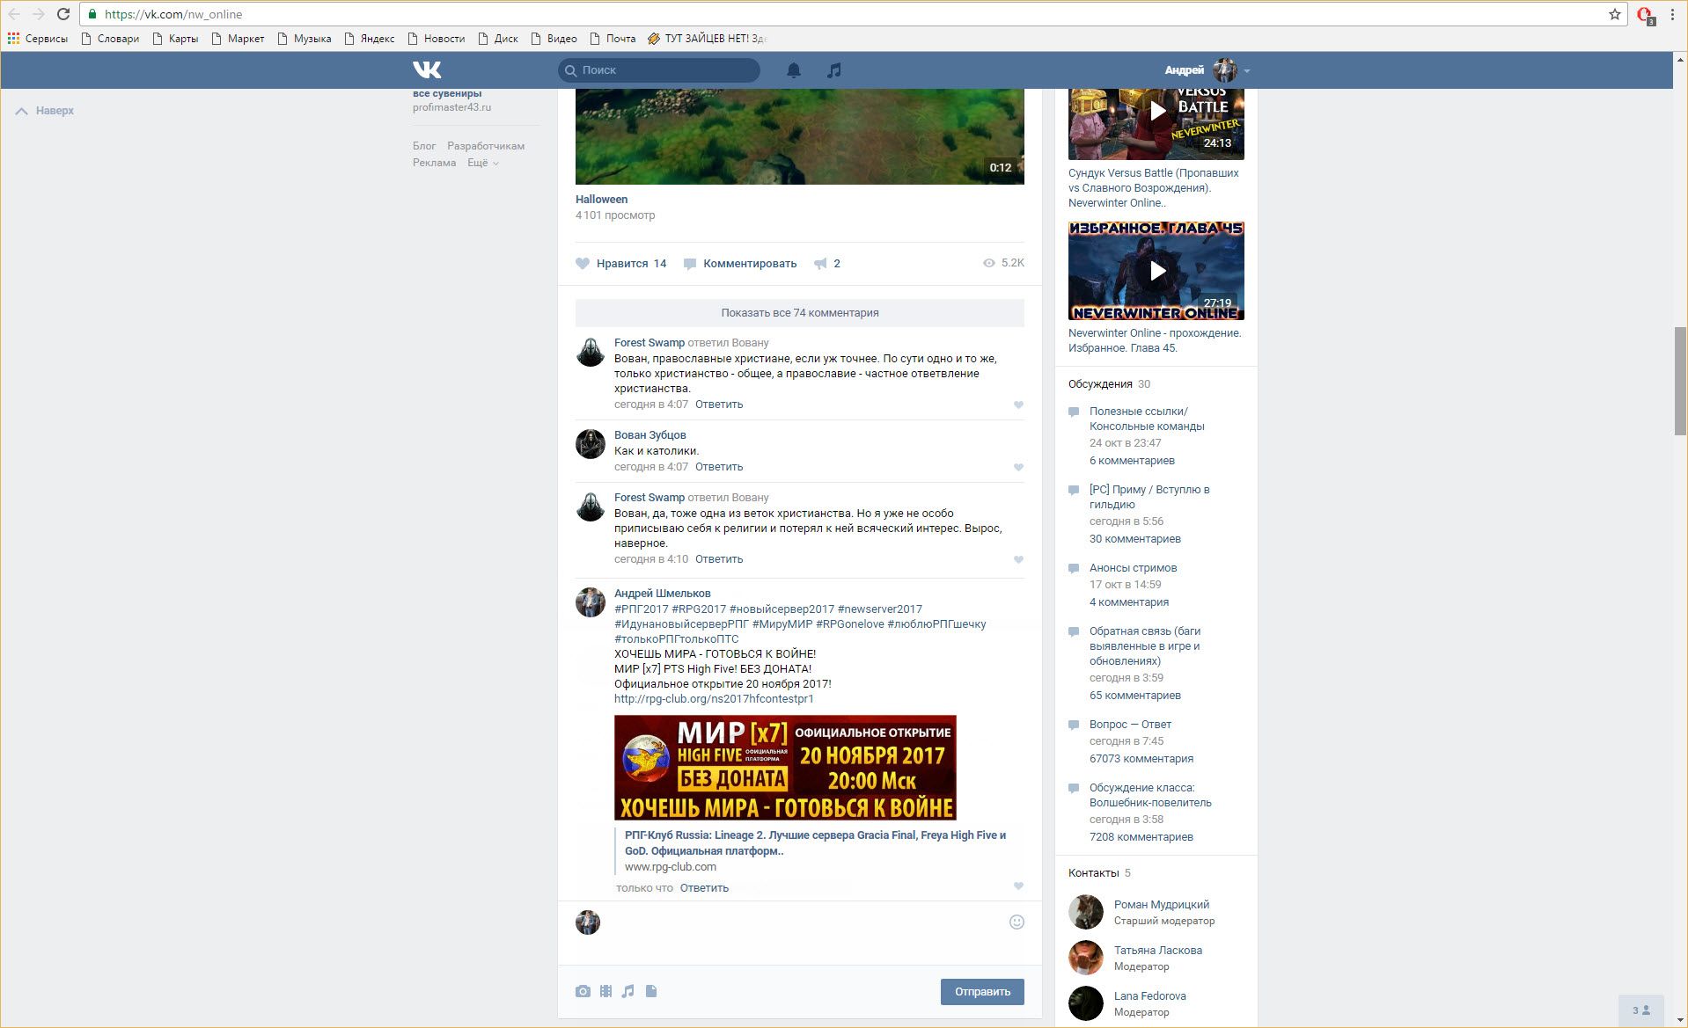Viewport: 1688px width, 1028px height.
Task: Click Наверх to go up
Action: click(x=45, y=111)
